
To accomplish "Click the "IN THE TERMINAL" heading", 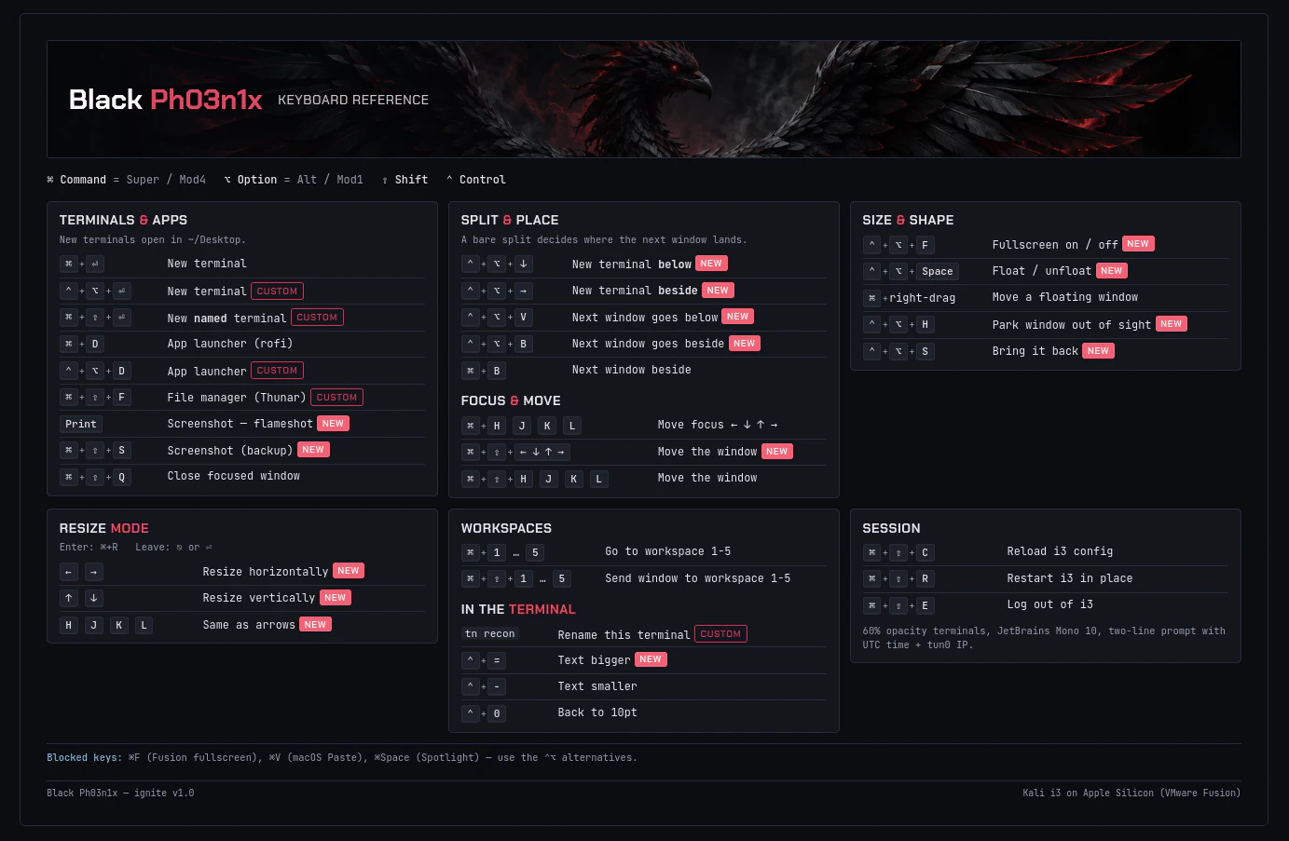I will coord(518,609).
